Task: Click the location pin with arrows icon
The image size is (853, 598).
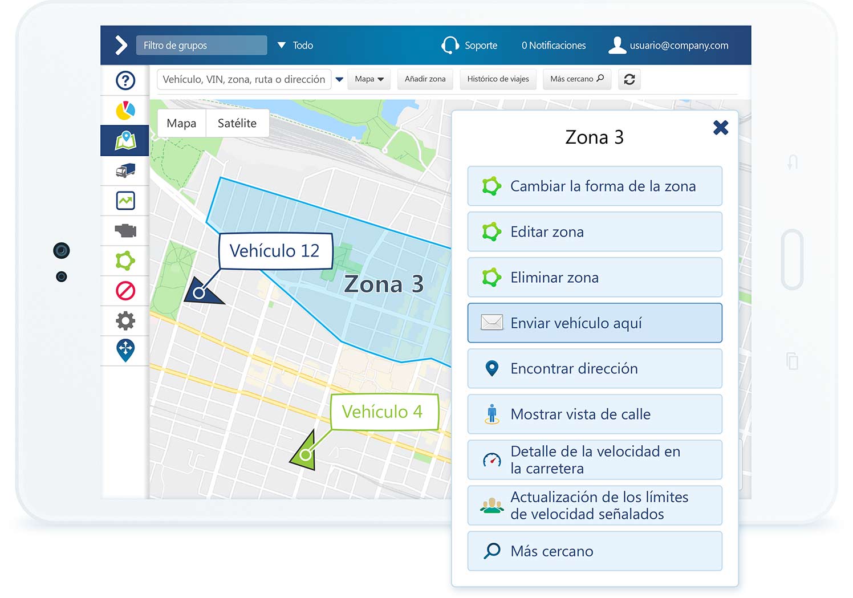Action: [125, 351]
